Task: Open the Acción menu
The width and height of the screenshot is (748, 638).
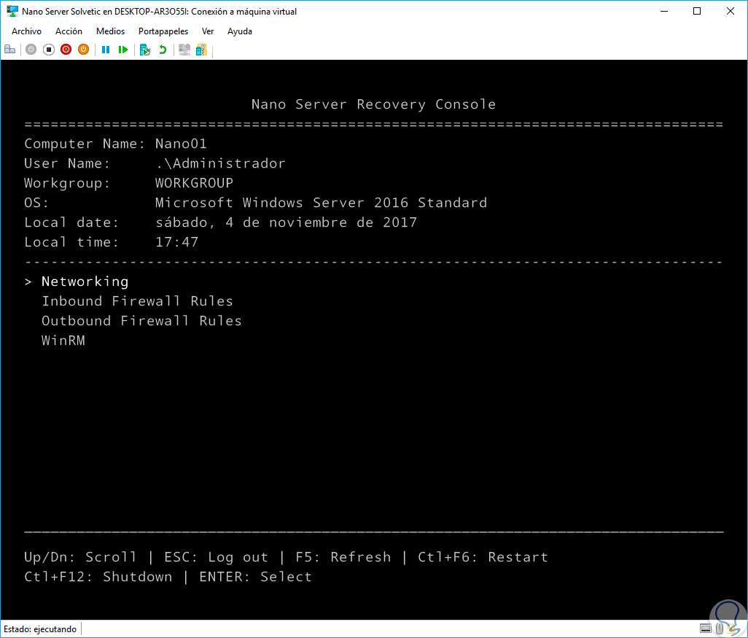Action: tap(69, 31)
